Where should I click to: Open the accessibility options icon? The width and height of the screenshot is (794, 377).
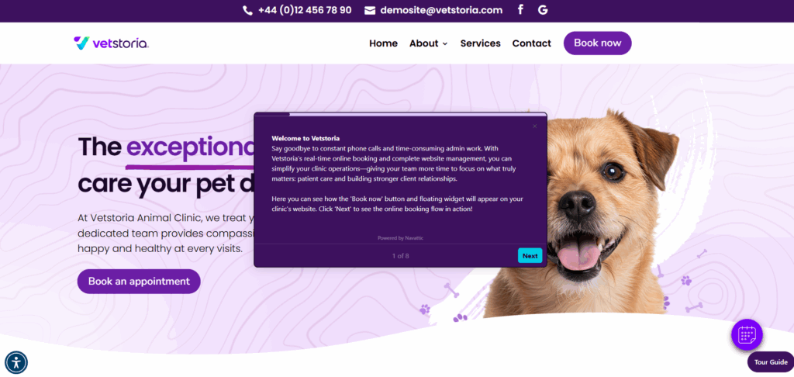click(16, 362)
